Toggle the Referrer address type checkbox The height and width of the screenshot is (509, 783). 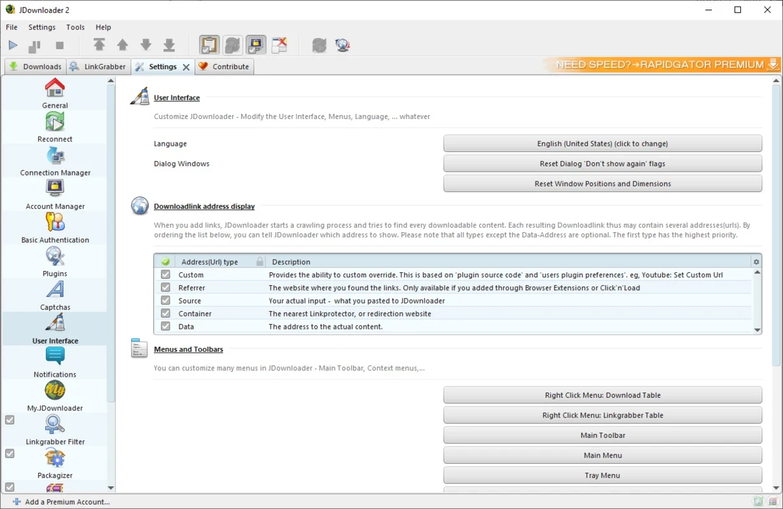pos(165,288)
